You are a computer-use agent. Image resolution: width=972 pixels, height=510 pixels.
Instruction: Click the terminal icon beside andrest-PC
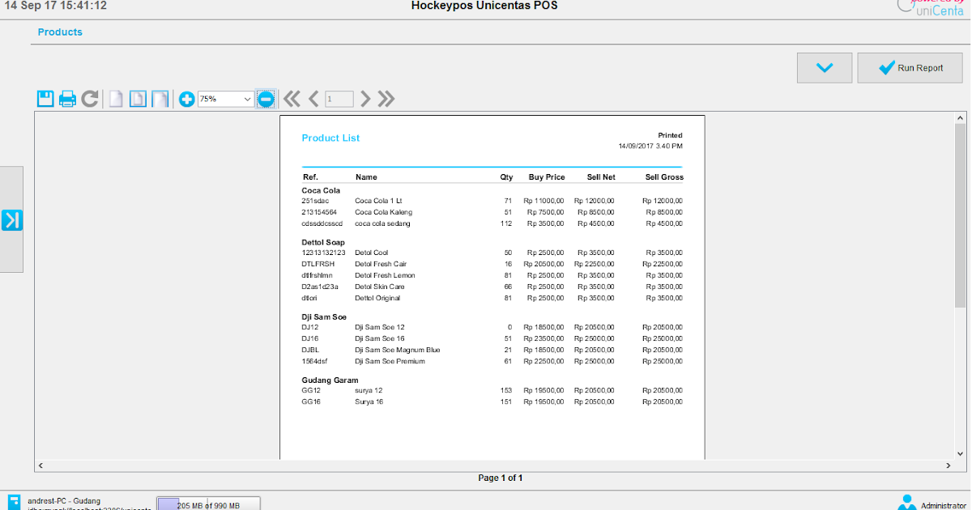[14, 502]
